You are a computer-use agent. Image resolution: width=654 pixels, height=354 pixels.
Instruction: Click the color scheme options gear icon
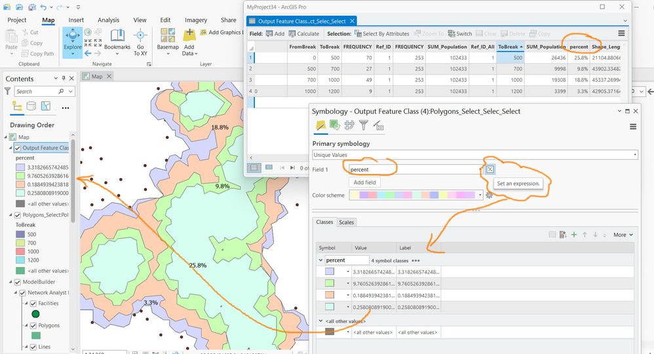click(x=490, y=195)
